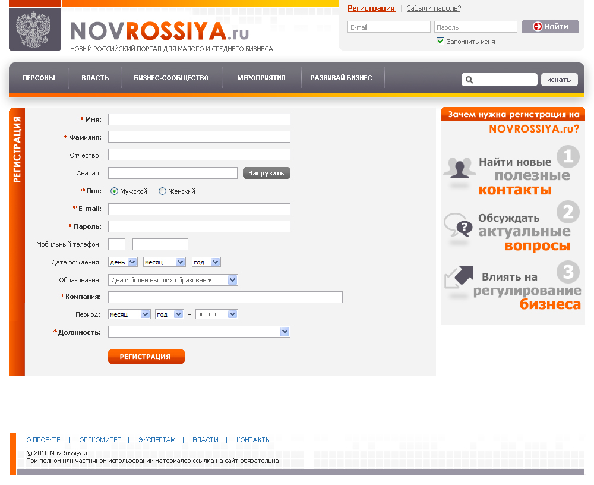Screen dimensions: 594x485
Task: Click the mobile phone number field
Action: pyautogui.click(x=160, y=244)
